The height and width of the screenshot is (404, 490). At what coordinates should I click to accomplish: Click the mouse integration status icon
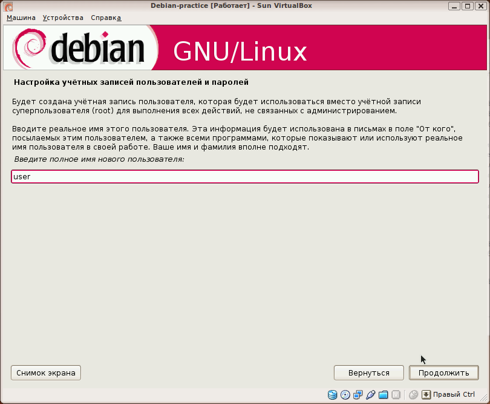(413, 395)
